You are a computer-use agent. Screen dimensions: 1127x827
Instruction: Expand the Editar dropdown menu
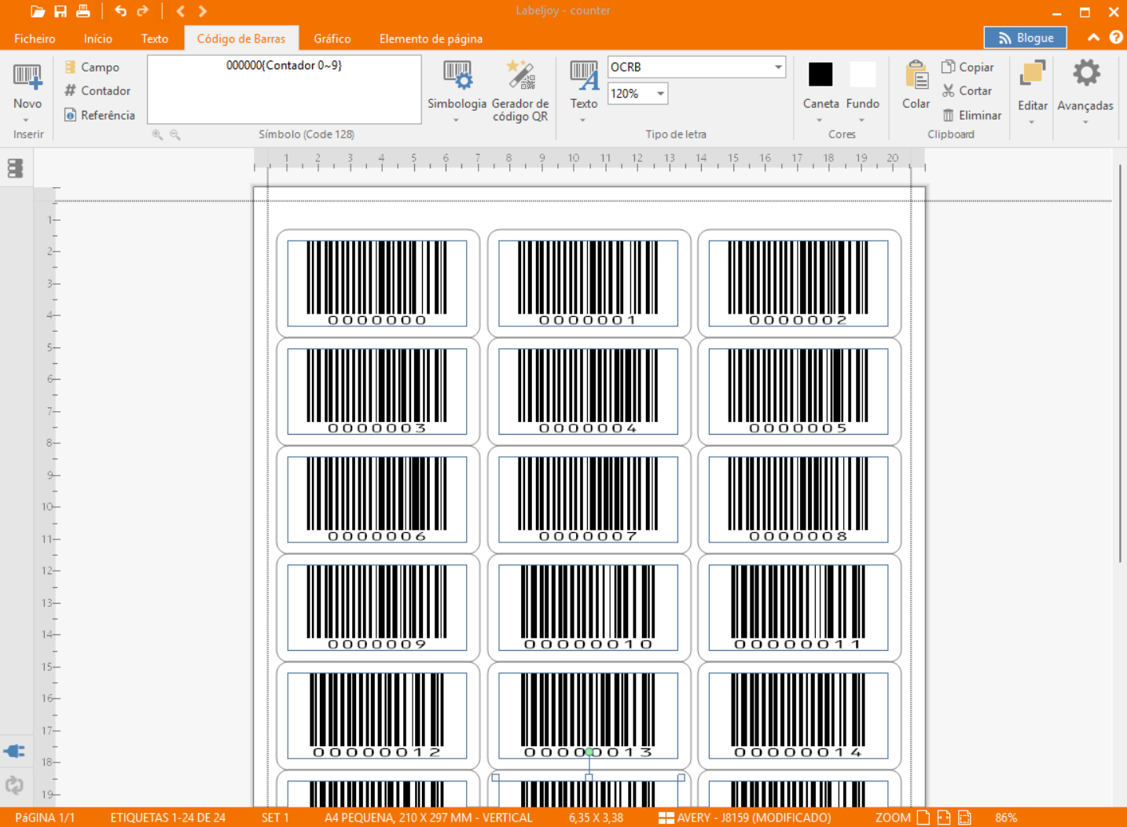(1031, 122)
